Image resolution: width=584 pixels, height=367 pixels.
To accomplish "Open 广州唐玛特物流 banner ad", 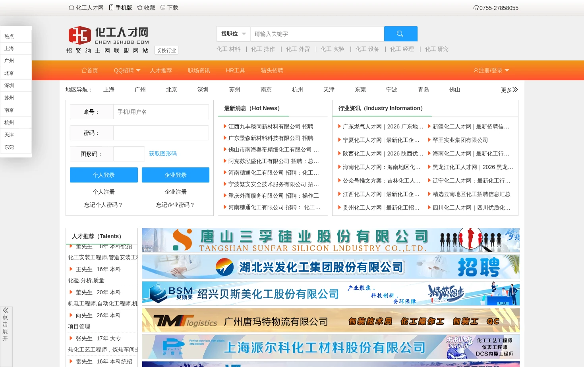I will click(x=331, y=320).
